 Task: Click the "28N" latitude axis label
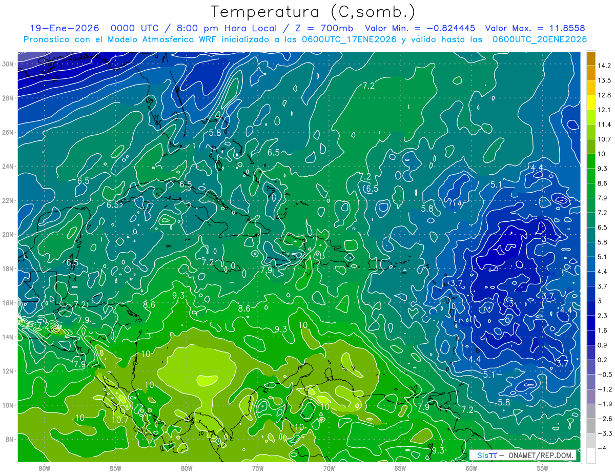click(8, 98)
